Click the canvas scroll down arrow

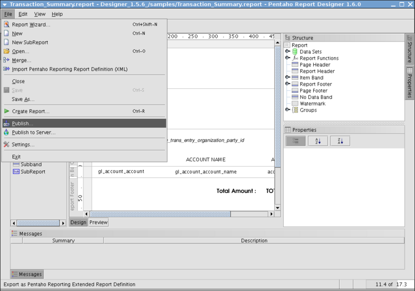coord(278,207)
